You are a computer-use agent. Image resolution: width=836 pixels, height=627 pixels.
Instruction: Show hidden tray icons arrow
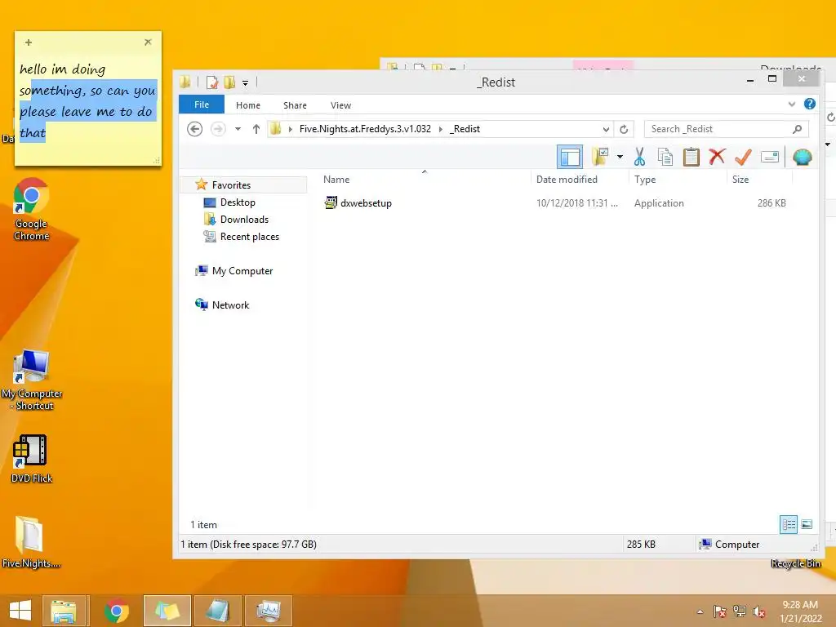click(700, 611)
